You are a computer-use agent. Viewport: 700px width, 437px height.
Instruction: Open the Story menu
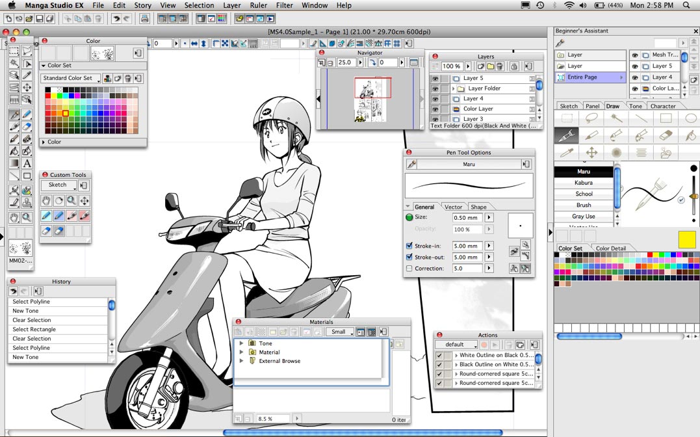143,5
